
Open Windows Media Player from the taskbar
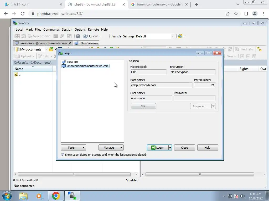pyautogui.click(x=39, y=196)
